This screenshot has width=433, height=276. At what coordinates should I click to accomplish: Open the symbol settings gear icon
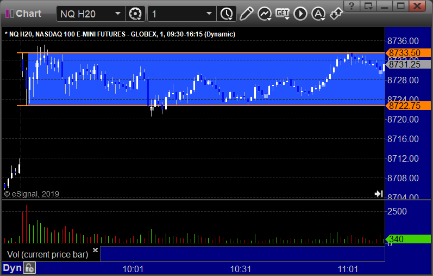coord(135,14)
